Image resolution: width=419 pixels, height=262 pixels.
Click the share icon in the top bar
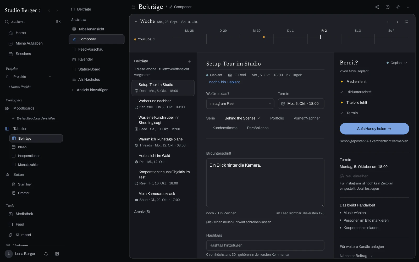377,7
